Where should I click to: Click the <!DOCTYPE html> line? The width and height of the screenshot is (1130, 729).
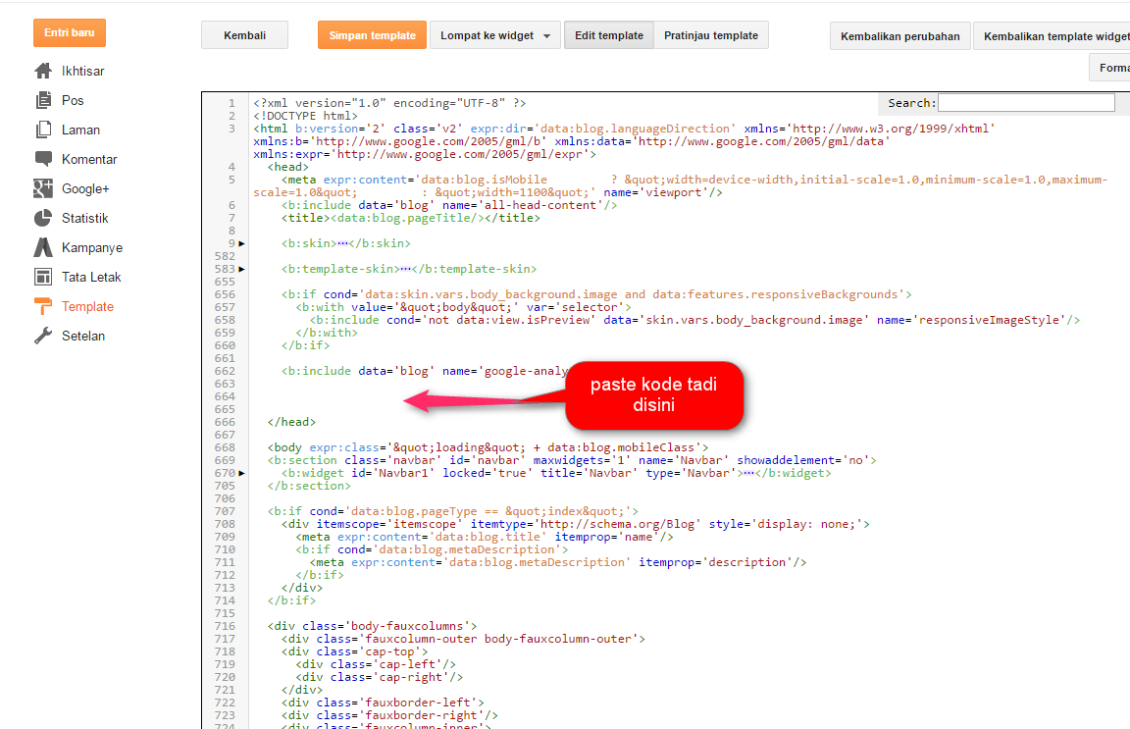pos(306,116)
